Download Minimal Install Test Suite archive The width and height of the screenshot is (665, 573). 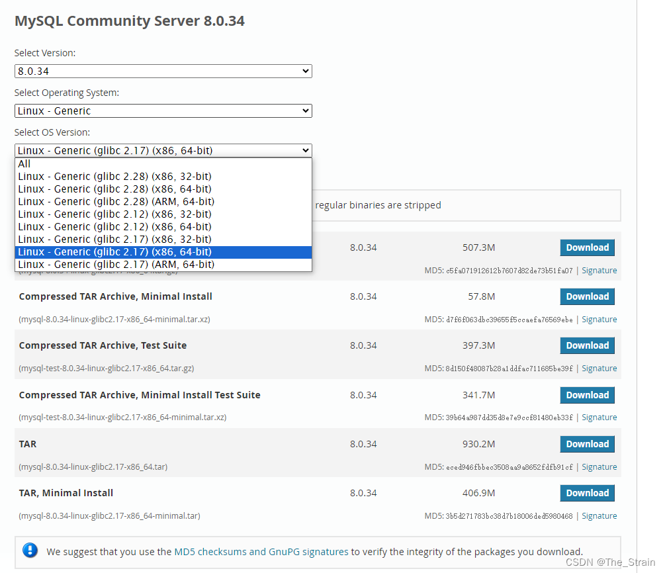click(x=588, y=395)
